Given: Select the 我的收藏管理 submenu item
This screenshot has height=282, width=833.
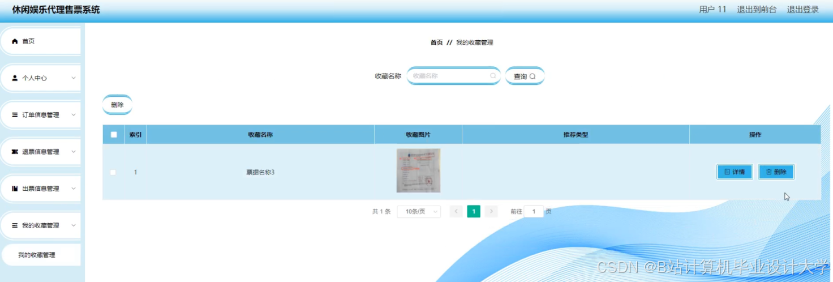Looking at the screenshot, I should click(x=41, y=255).
